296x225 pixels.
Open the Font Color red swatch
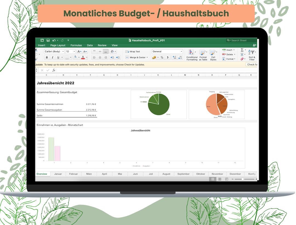click(83, 57)
